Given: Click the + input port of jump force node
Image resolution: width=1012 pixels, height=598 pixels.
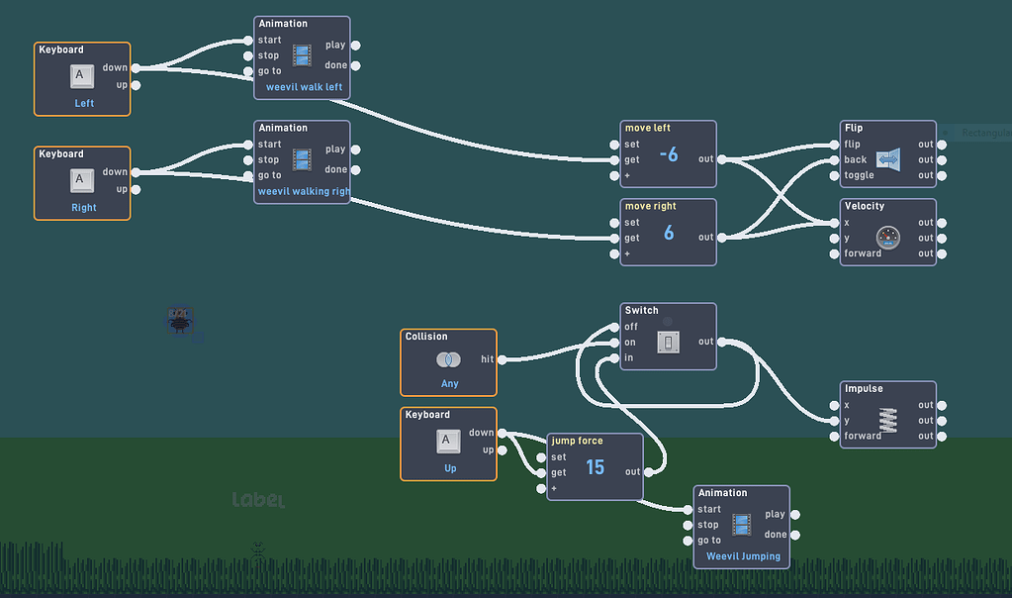Looking at the screenshot, I should click(541, 489).
